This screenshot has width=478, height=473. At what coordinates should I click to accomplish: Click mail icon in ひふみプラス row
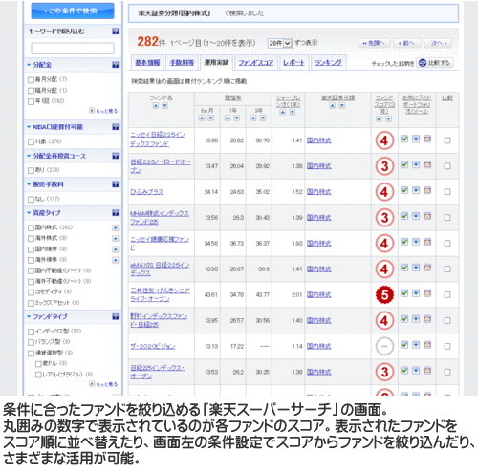point(427,190)
